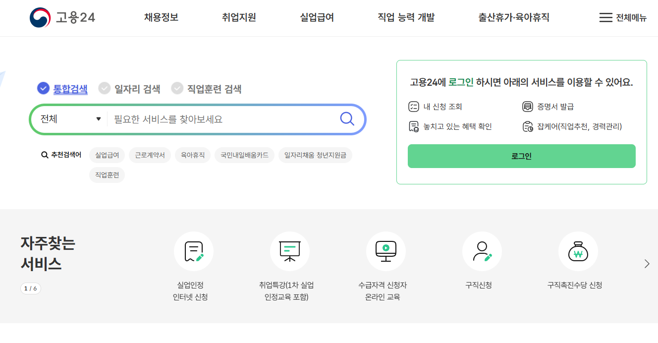This screenshot has width=658, height=343.
Task: Select the 일자리 검색 radio option
Action: [x=105, y=88]
